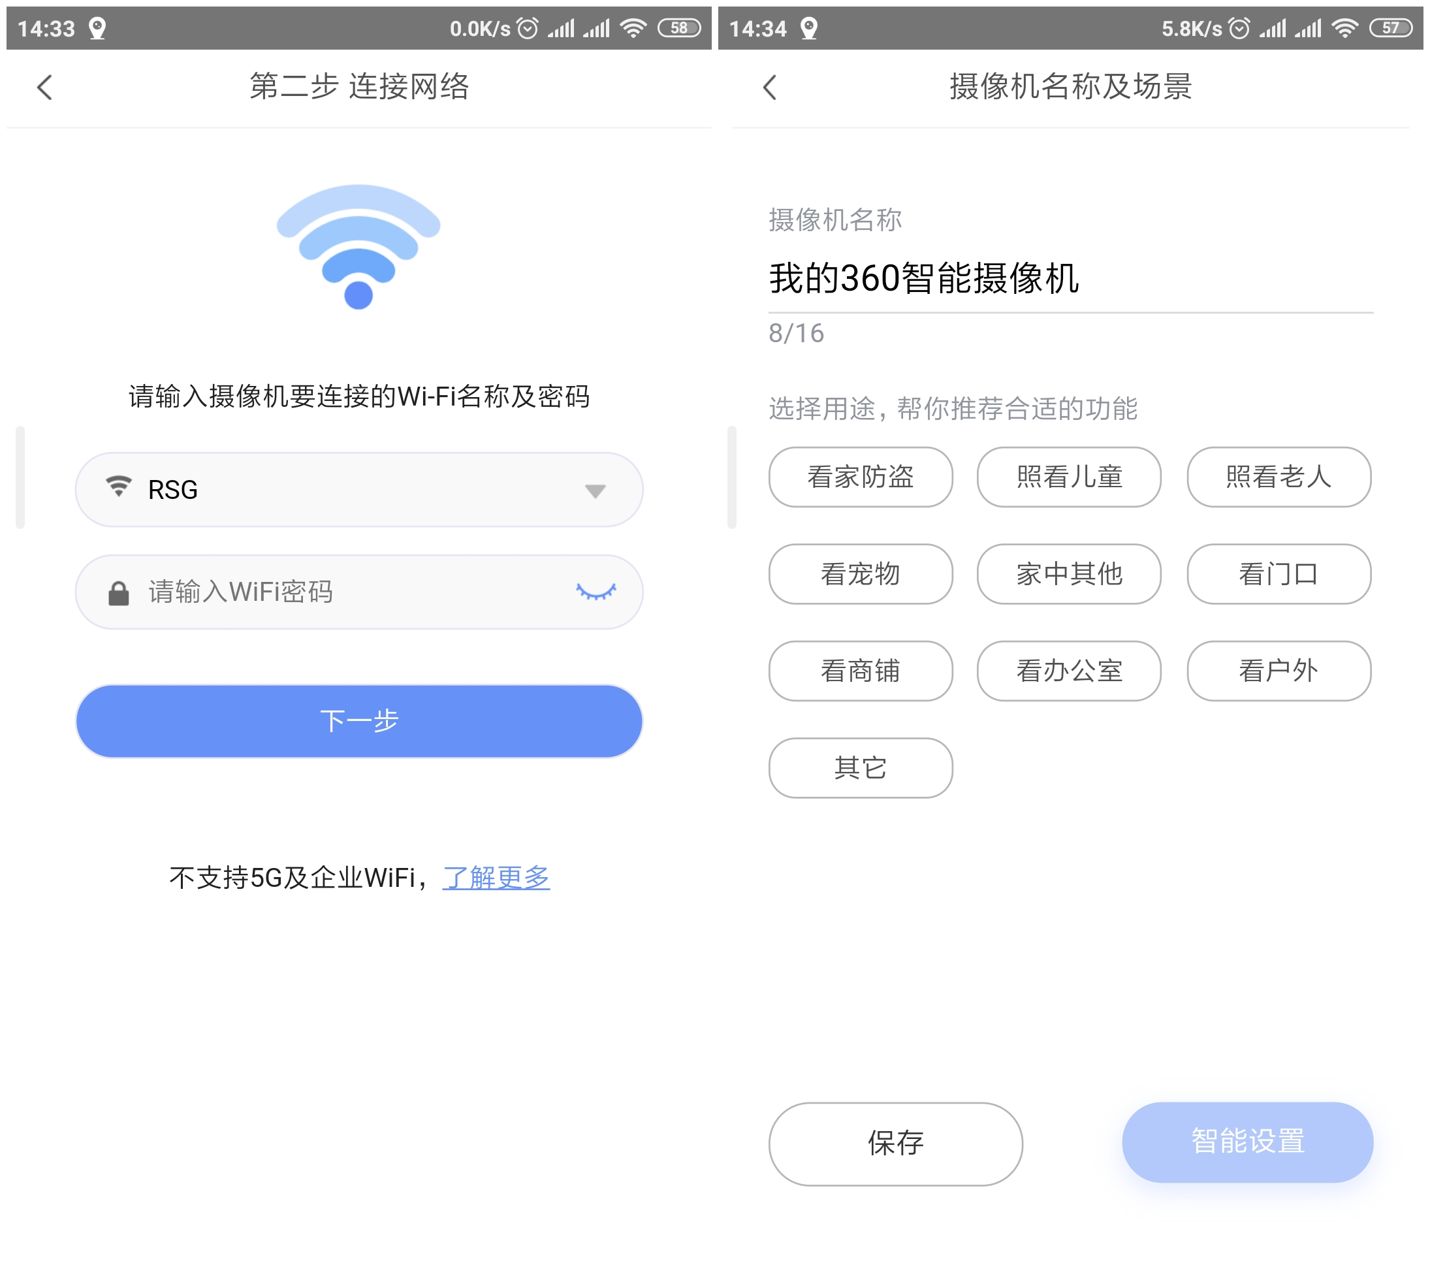Screen dimensions: 1430x1267
Task: Click the Wi-Fi icon in left status bar
Action: click(x=633, y=28)
